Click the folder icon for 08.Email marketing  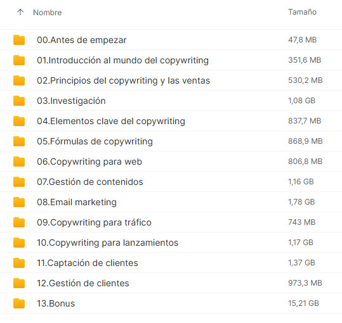click(x=19, y=202)
